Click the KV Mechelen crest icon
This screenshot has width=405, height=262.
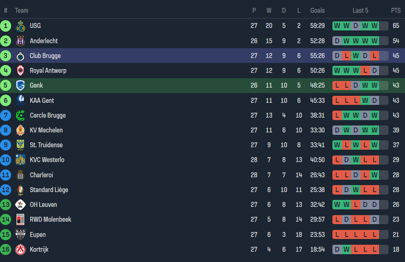[21, 130]
